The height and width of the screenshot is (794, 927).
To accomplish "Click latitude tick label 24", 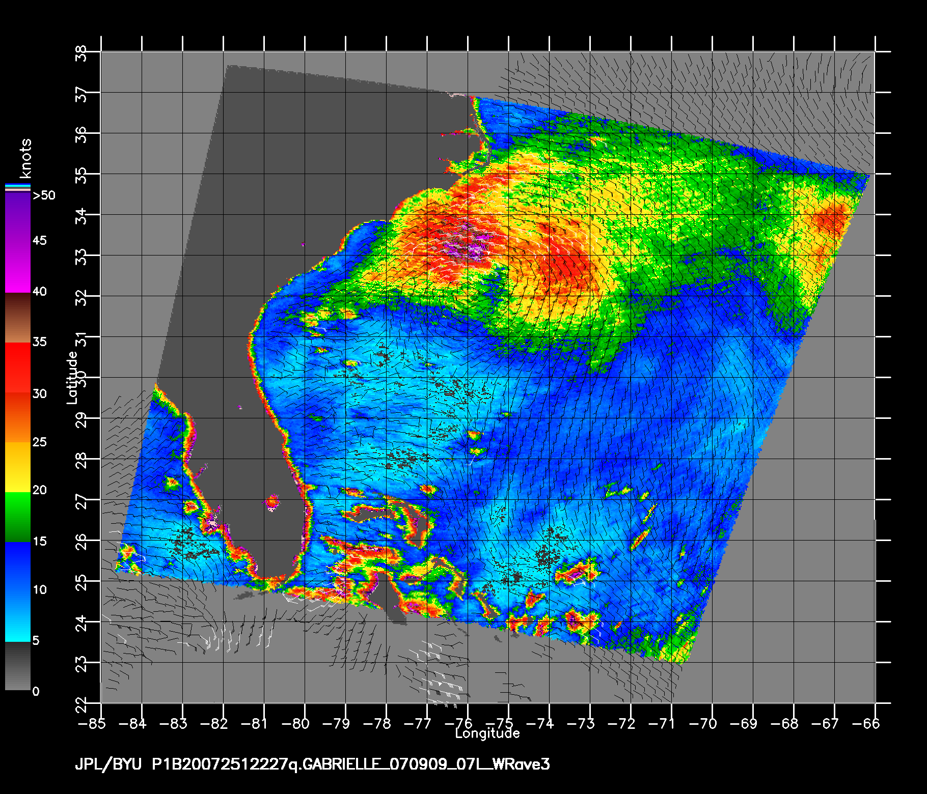I will click(x=81, y=622).
